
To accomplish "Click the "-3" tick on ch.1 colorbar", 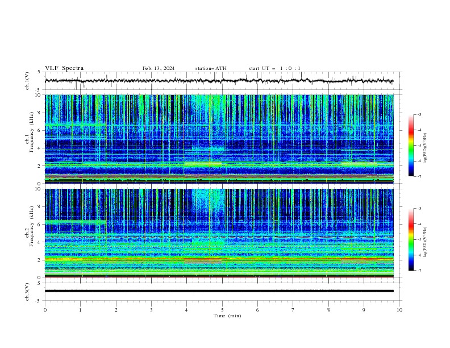I will (419, 114).
